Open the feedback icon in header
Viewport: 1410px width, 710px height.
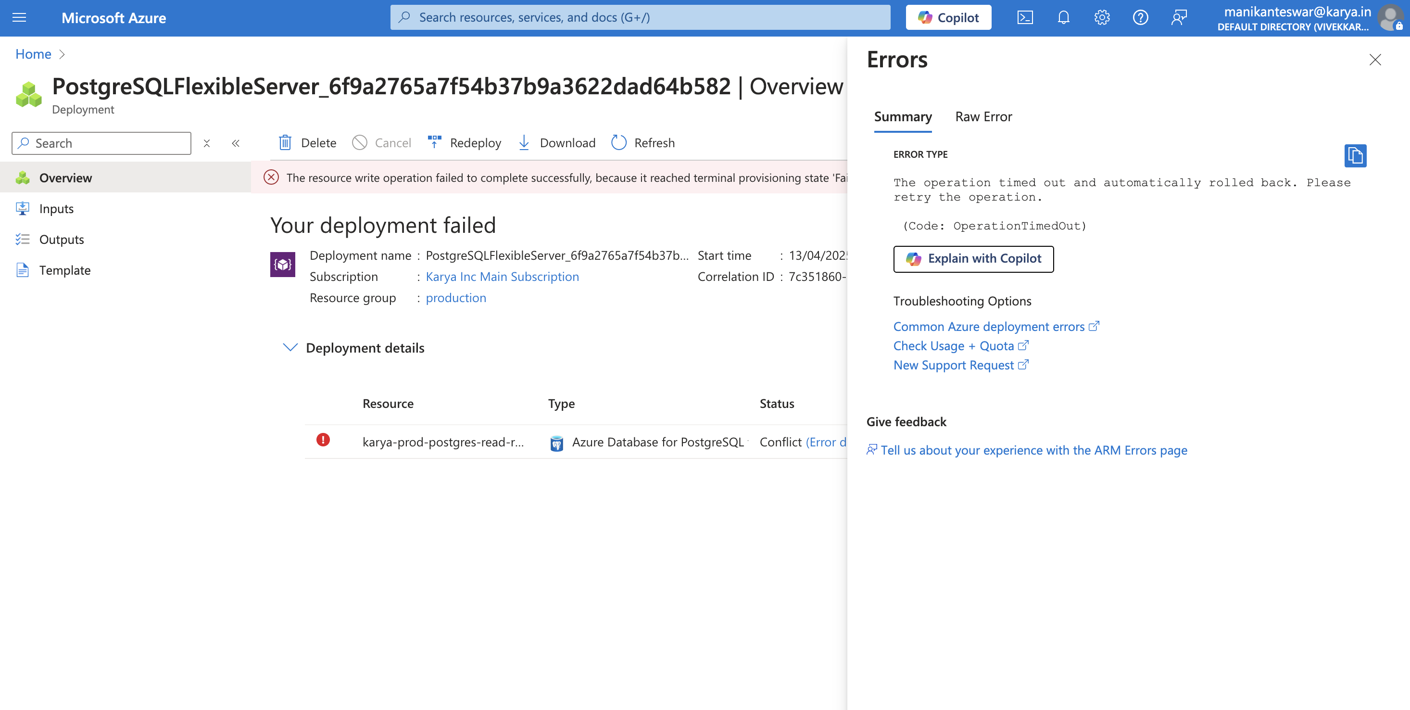click(1179, 17)
